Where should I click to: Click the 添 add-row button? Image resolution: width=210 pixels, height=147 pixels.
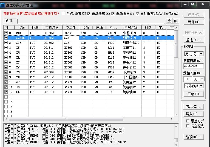(169, 21)
